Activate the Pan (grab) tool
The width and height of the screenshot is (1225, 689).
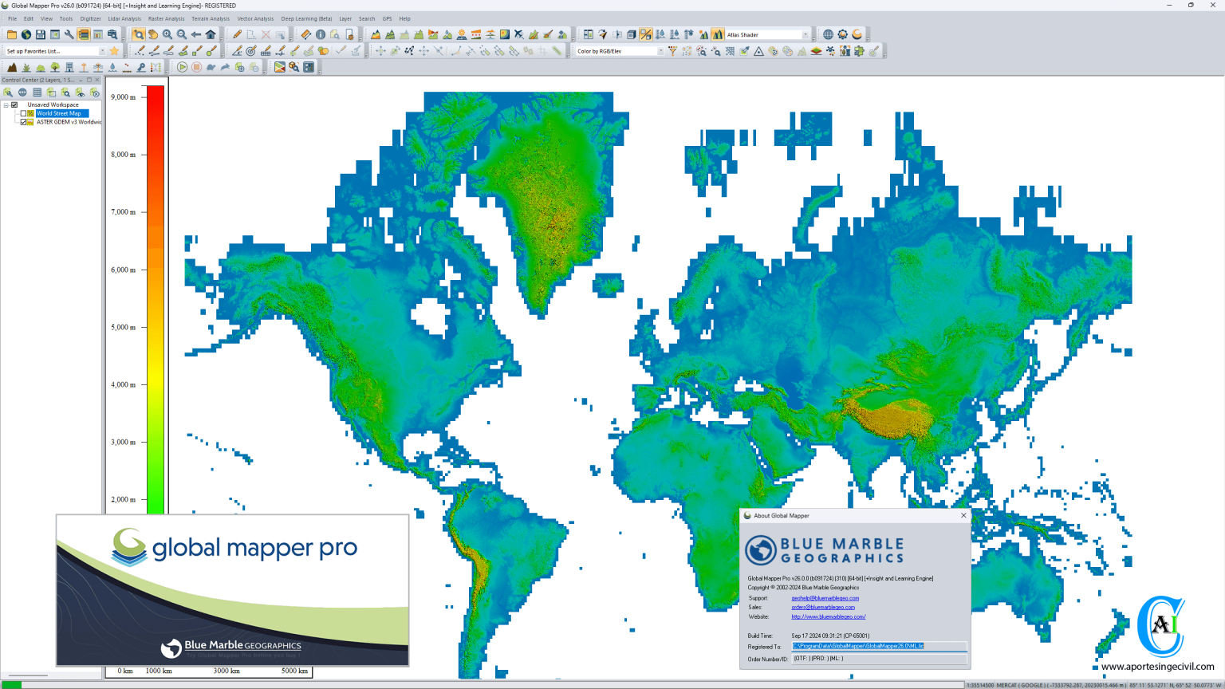pos(152,34)
